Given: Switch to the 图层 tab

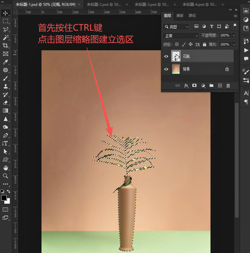Looking at the screenshot, I should point(168,15).
